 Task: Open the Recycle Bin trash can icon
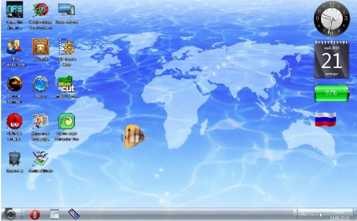click(x=14, y=158)
